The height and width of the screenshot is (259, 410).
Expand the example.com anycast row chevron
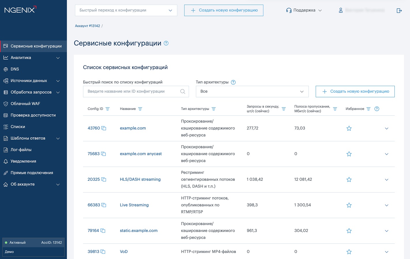pos(387,154)
